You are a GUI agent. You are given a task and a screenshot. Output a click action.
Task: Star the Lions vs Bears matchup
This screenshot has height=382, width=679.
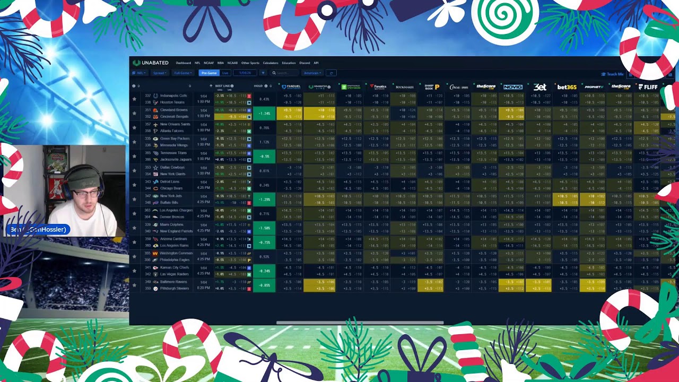coord(134,185)
